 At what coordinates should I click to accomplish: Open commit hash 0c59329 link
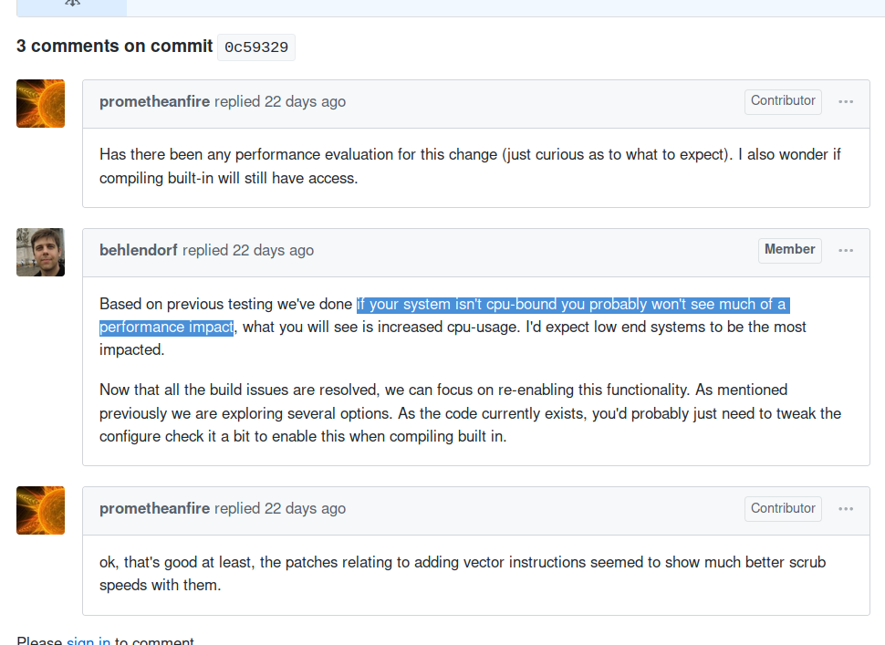click(255, 47)
